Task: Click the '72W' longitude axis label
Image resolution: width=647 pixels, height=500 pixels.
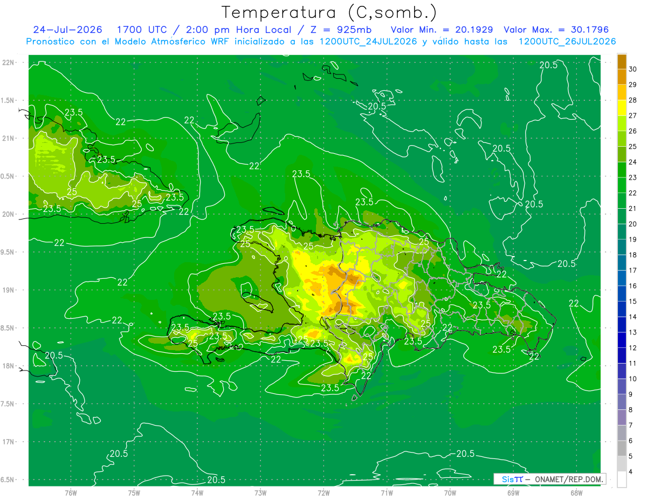Action: click(323, 492)
